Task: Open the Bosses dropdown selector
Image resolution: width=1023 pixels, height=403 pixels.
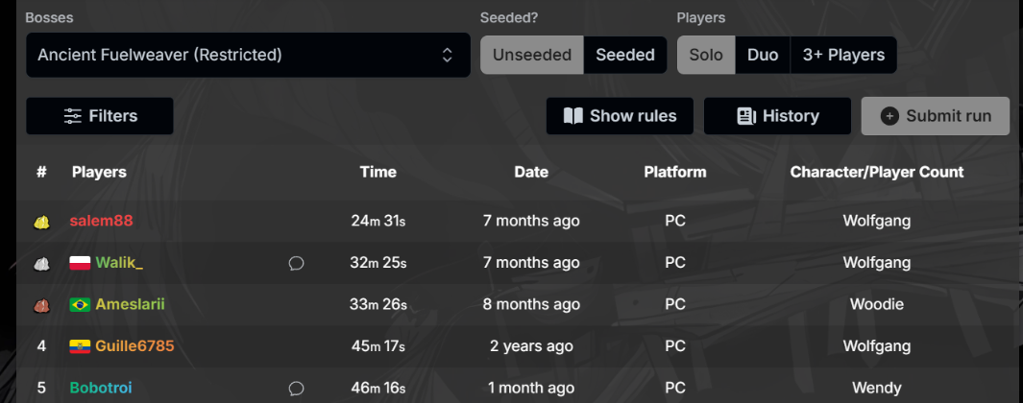Action: [x=248, y=55]
